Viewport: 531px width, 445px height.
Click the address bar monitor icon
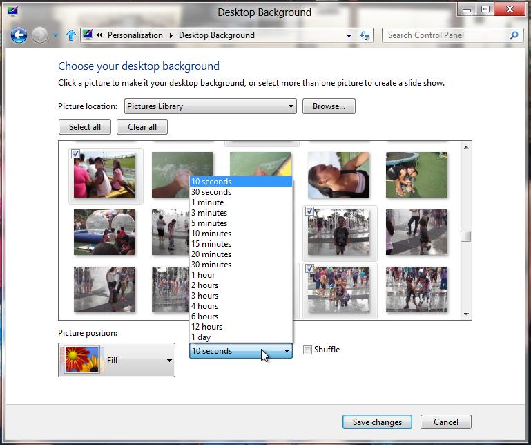88,35
